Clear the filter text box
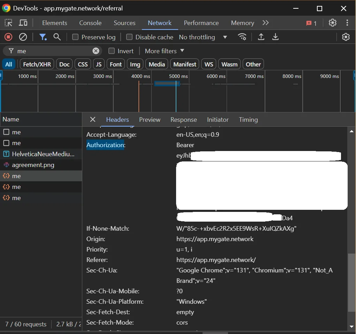 tap(96, 51)
